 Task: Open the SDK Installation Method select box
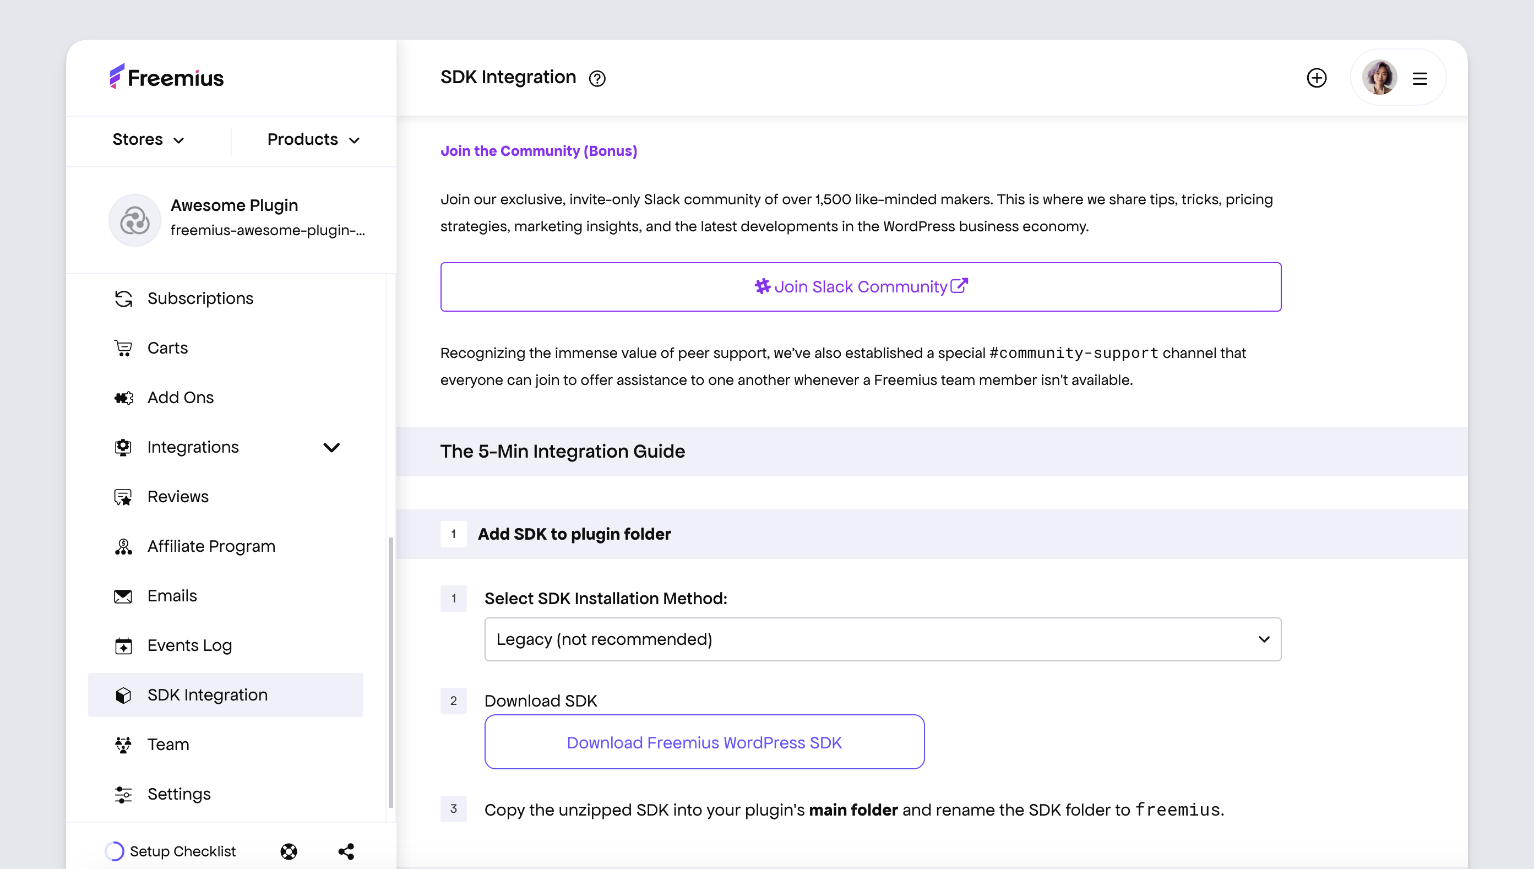(x=883, y=639)
